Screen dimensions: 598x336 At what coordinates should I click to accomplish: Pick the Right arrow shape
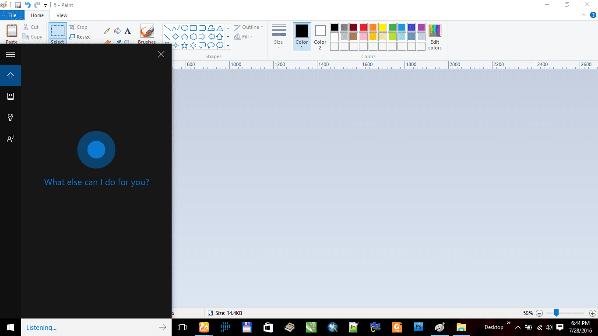202,37
